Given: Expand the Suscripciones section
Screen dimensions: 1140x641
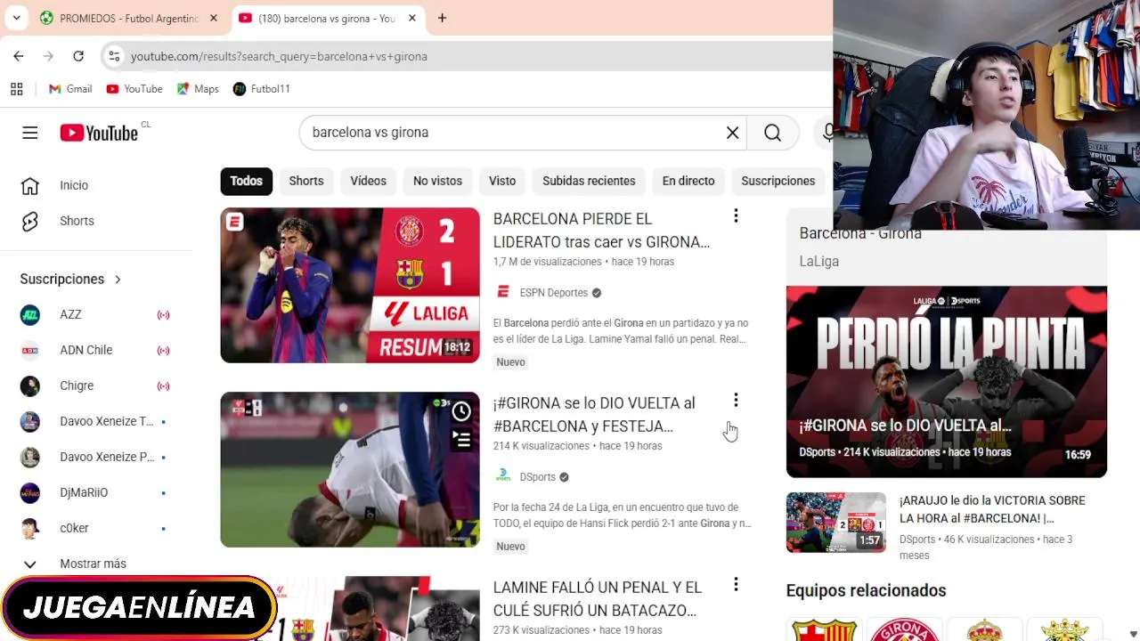Looking at the screenshot, I should [71, 279].
